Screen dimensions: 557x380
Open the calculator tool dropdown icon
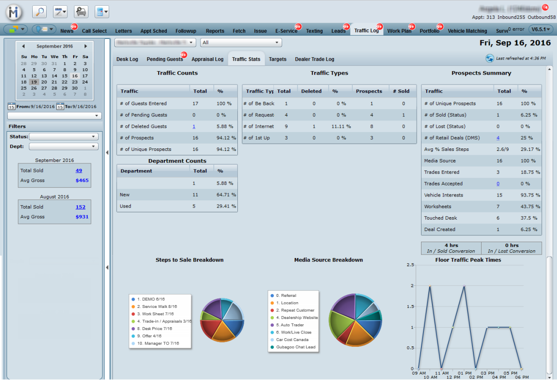pyautogui.click(x=102, y=12)
